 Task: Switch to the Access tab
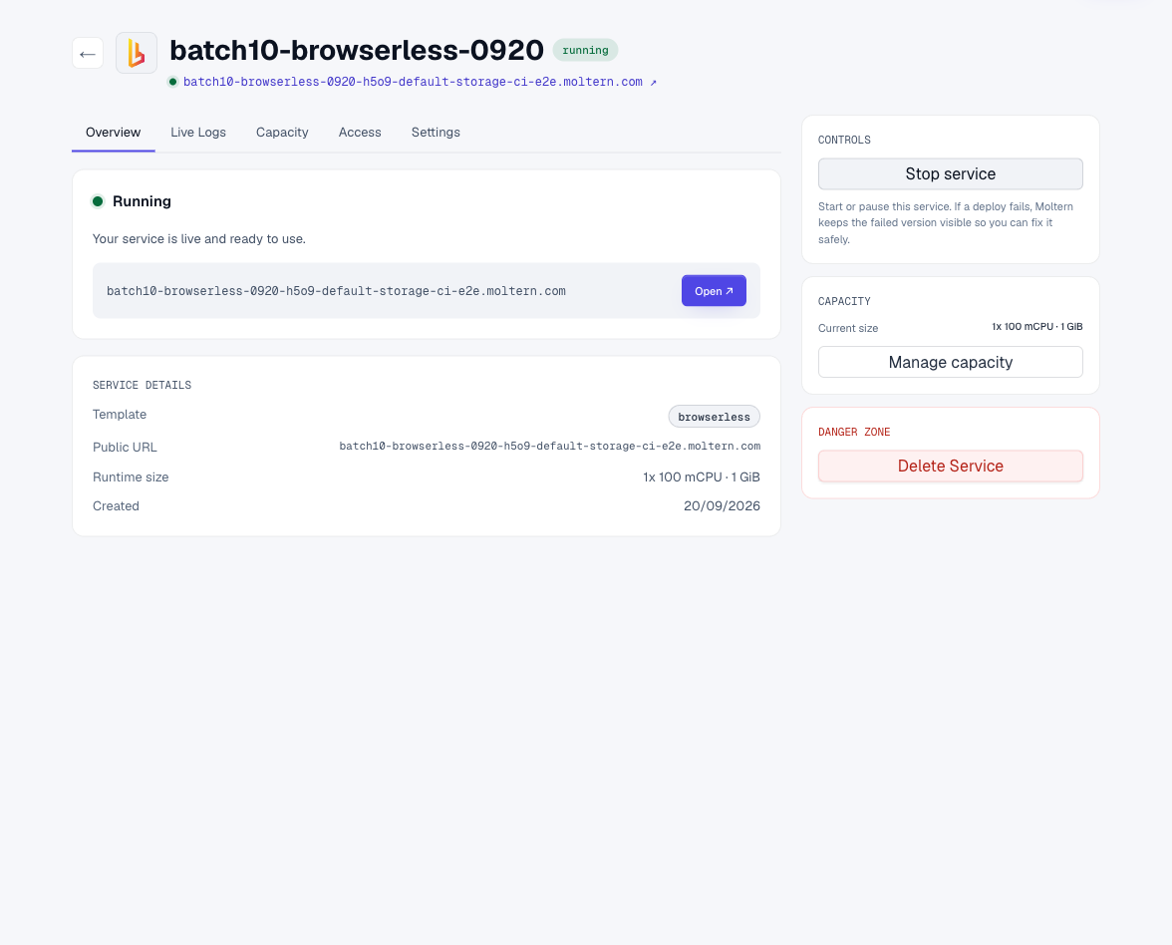(x=360, y=133)
